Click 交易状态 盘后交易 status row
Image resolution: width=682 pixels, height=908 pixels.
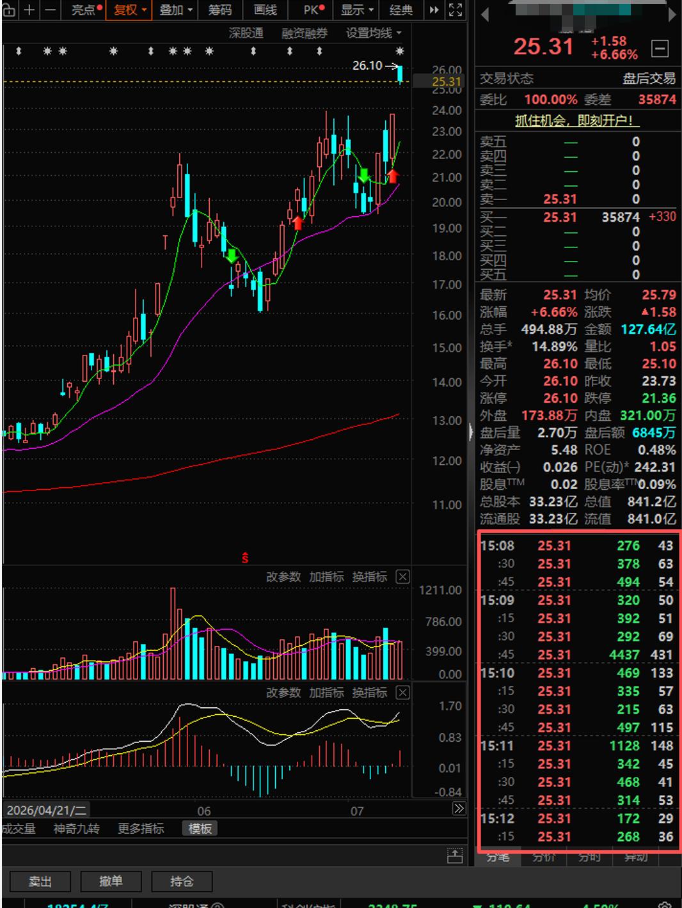pos(578,79)
